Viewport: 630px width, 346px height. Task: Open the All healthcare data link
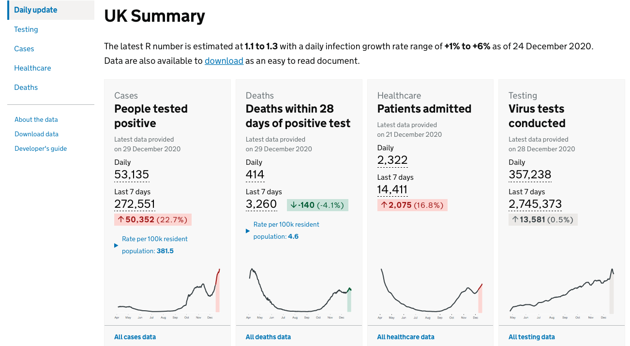tap(405, 337)
